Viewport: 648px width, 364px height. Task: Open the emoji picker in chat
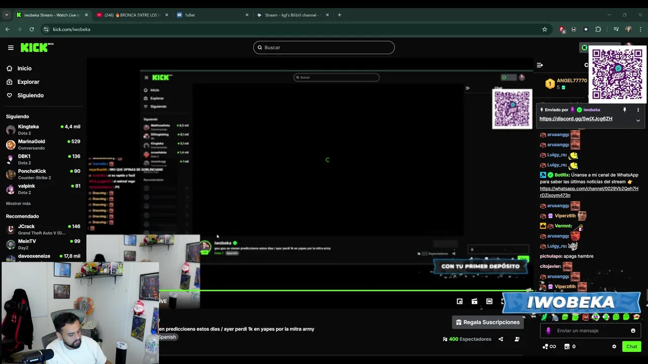pos(633,331)
